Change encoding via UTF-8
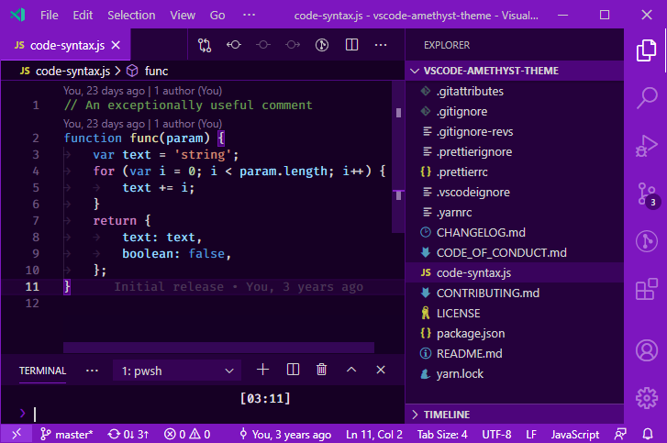Screen dimensions: 667x443 coord(496,434)
